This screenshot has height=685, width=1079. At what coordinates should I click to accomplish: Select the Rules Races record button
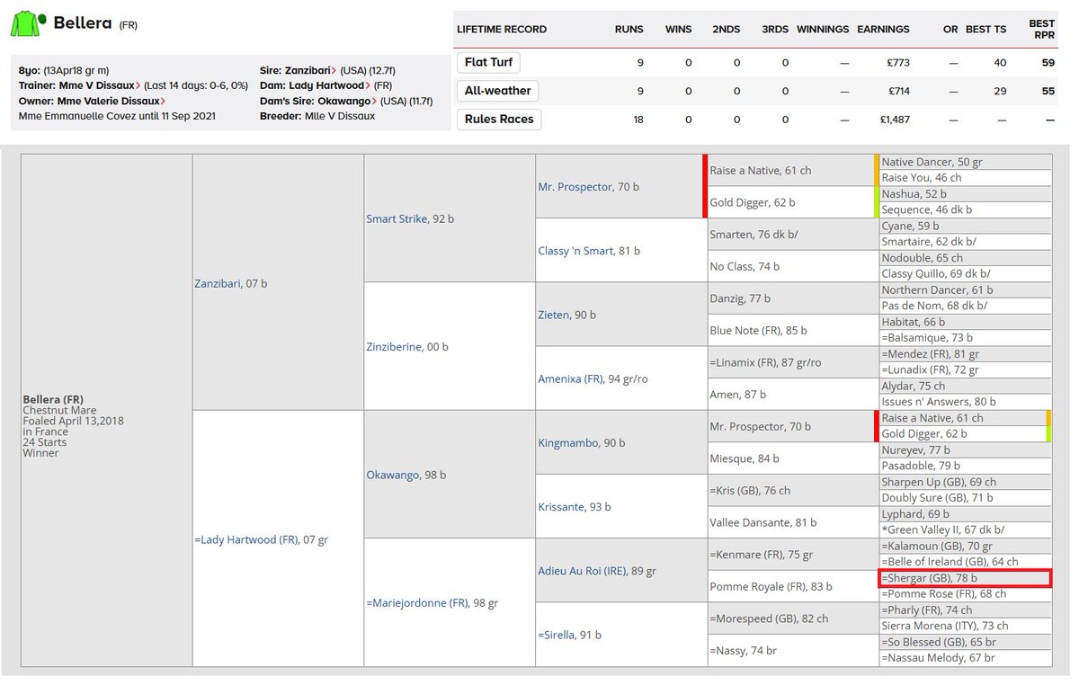click(499, 119)
